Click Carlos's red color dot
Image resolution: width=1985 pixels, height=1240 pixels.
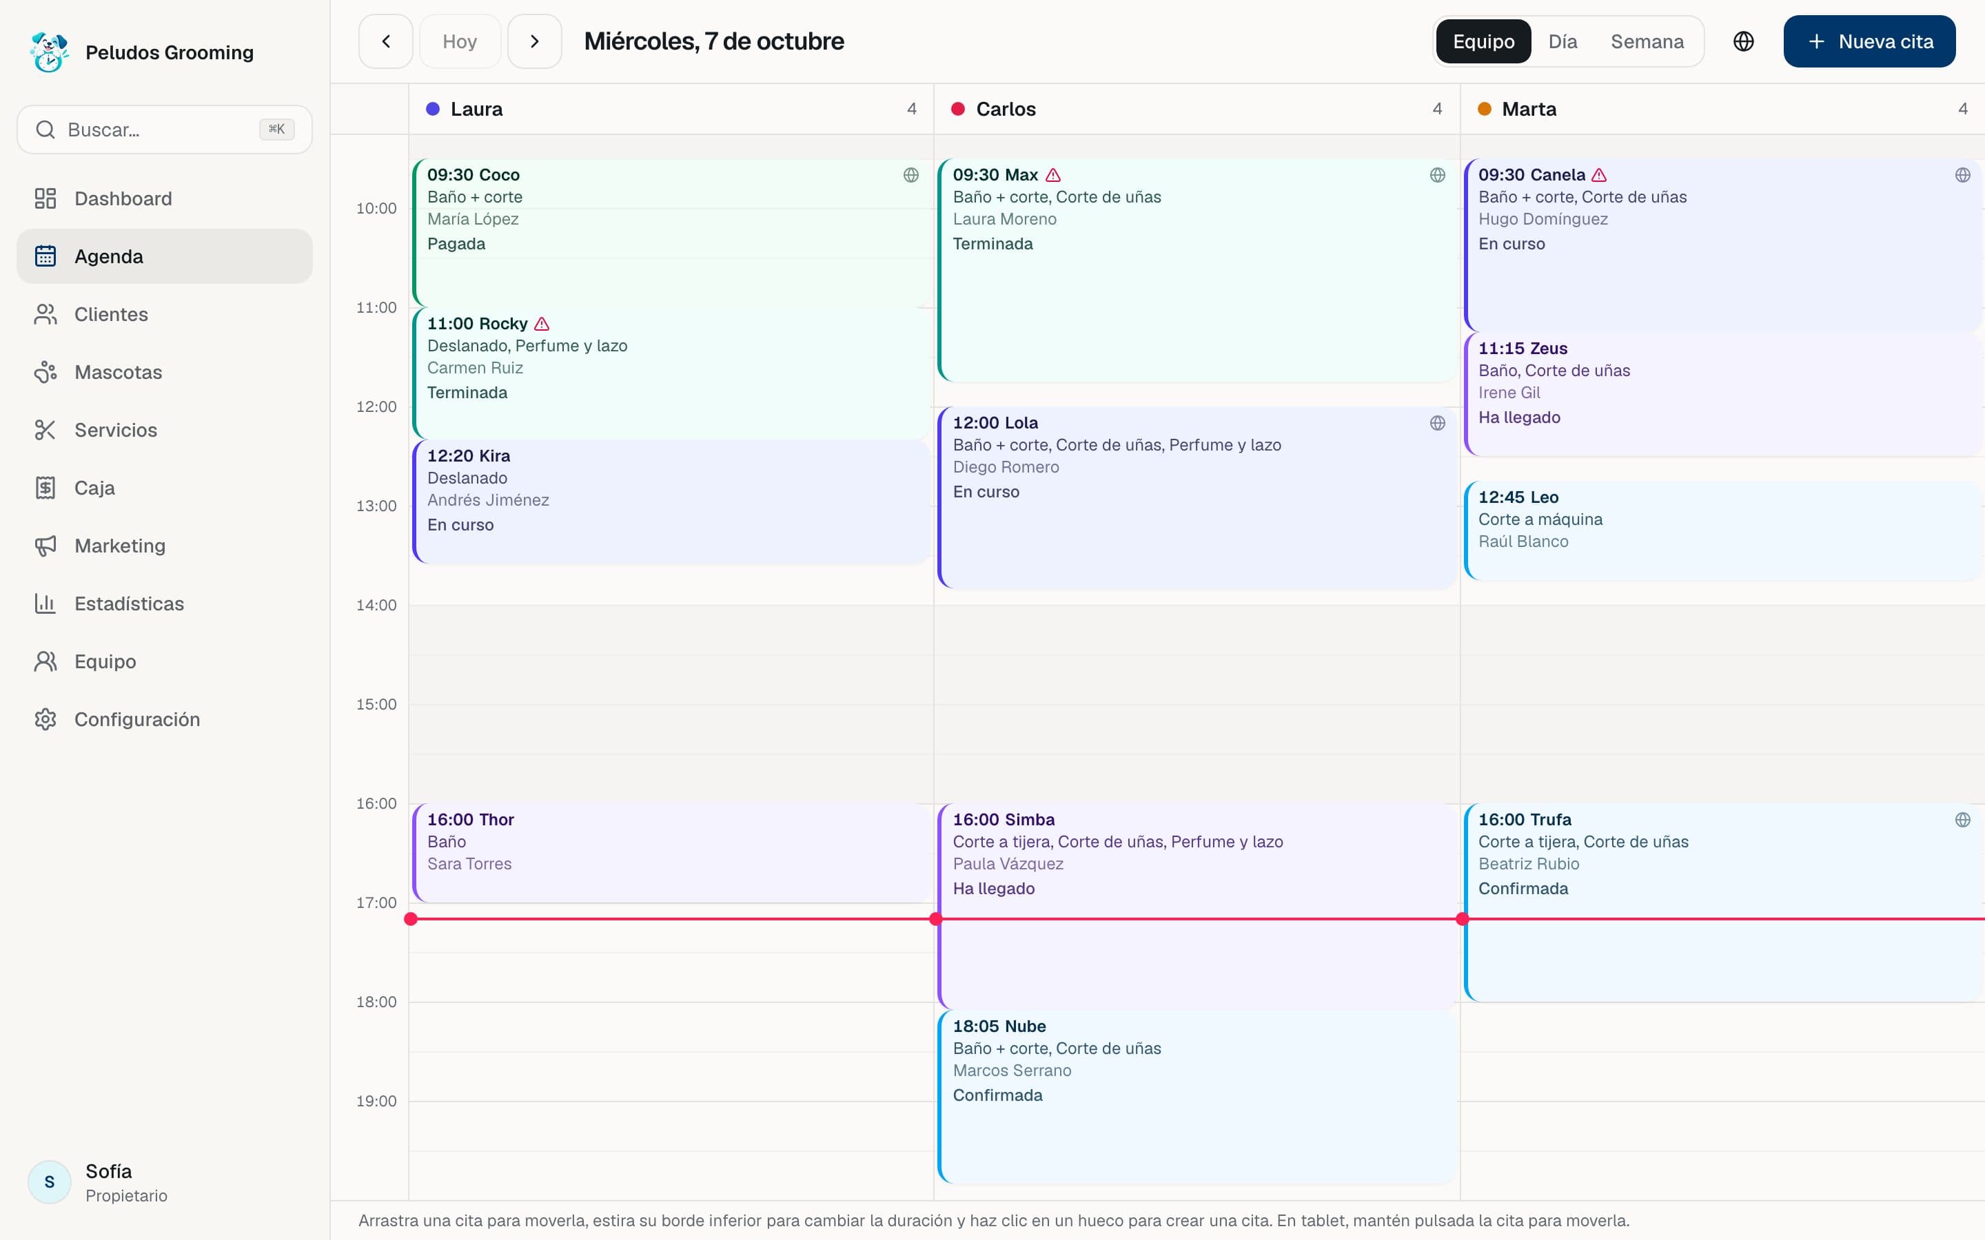pyautogui.click(x=957, y=109)
